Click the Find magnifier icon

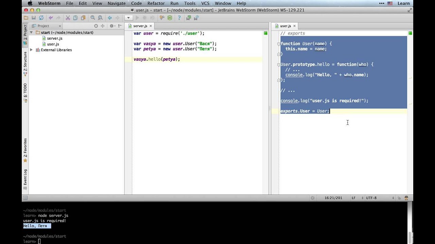click(x=93, y=18)
